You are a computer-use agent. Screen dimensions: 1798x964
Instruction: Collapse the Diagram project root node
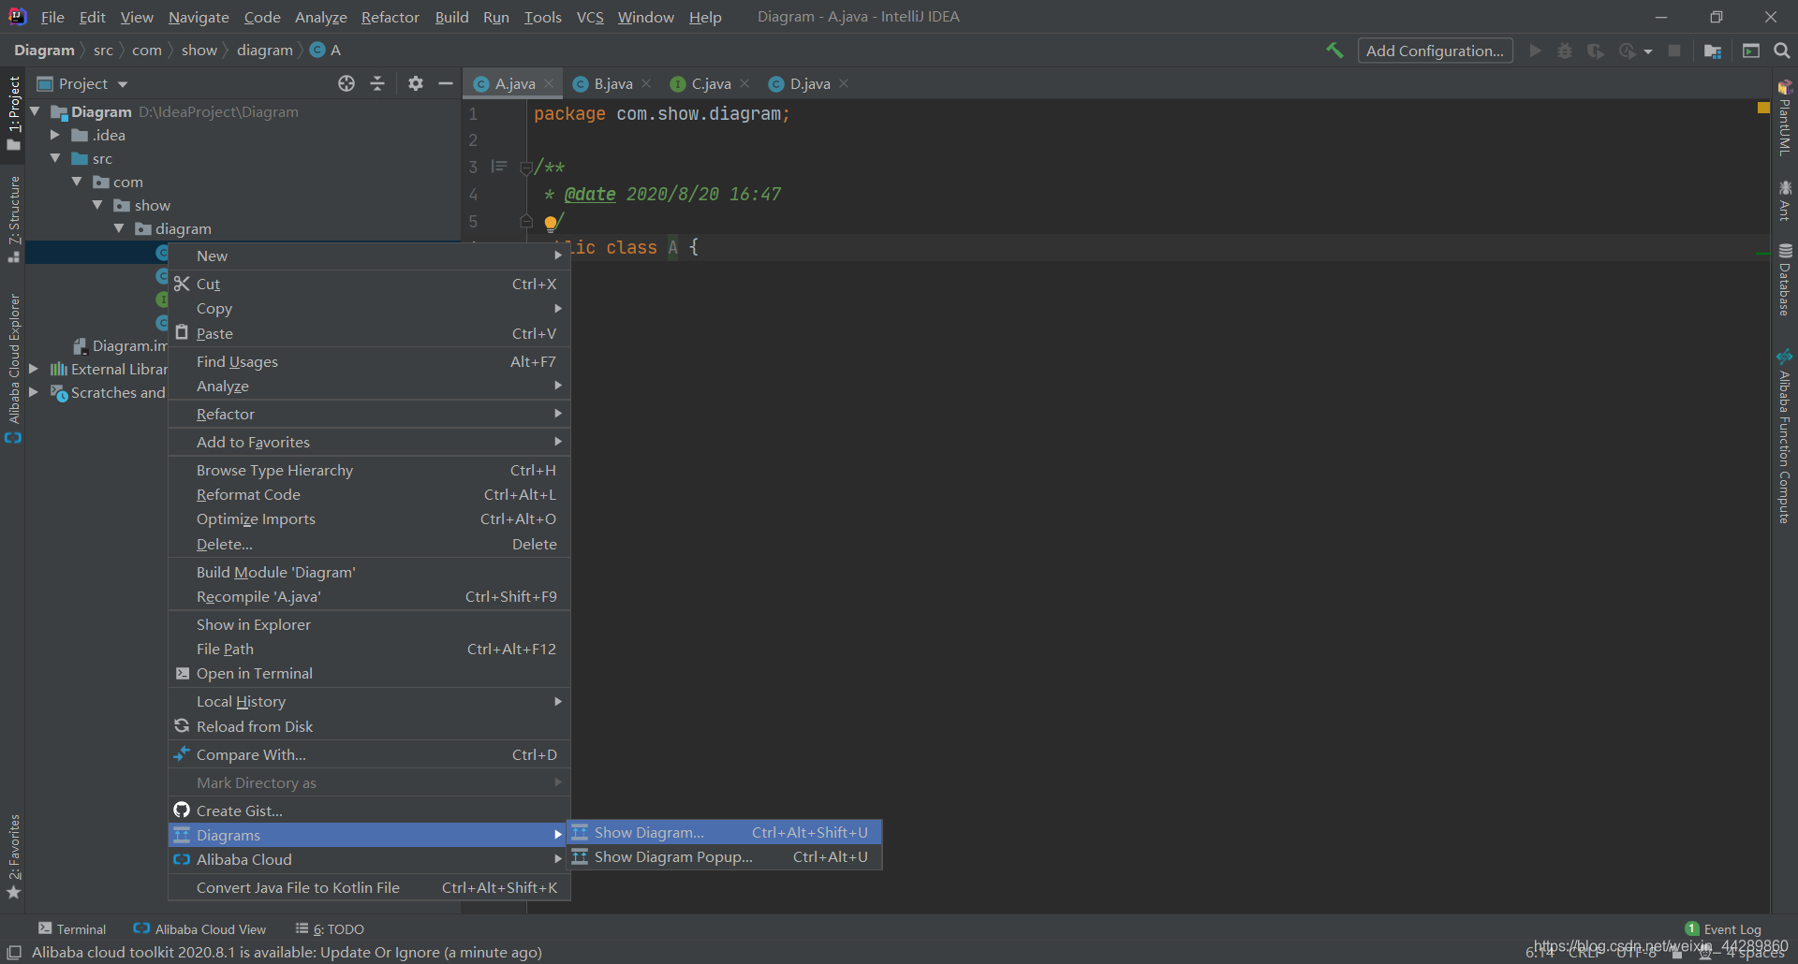coord(35,111)
